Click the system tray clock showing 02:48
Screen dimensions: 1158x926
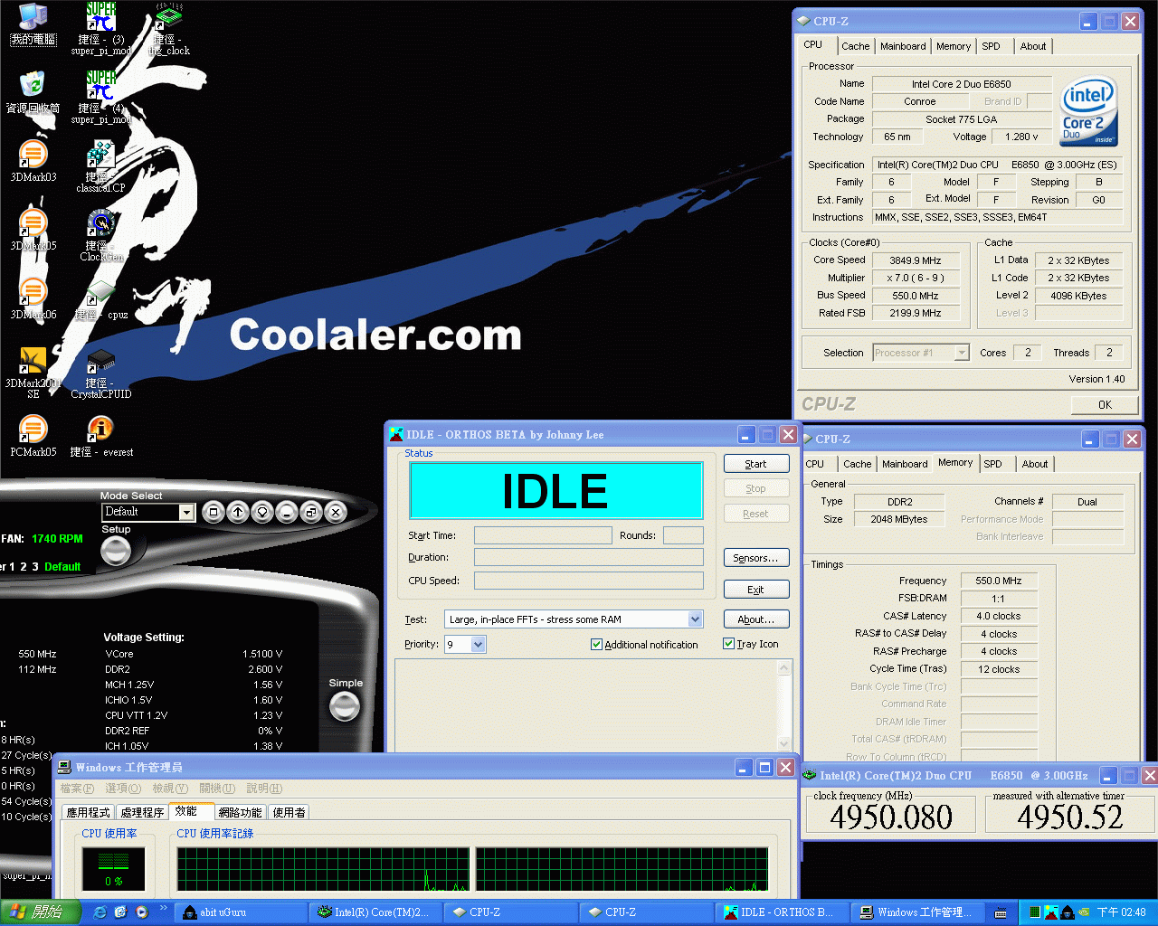coord(1121,912)
